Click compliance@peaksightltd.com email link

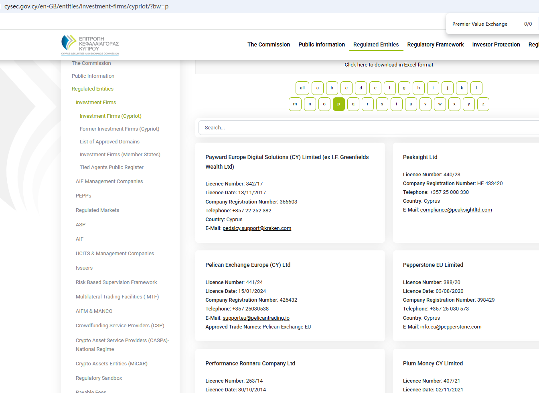click(x=456, y=210)
